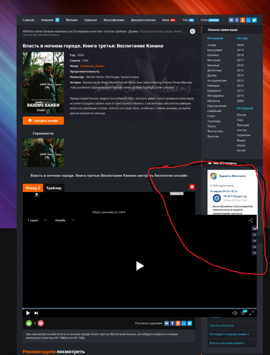The height and width of the screenshot is (355, 270).
Task: Skip to next episode in player
Action: click(x=36, y=313)
